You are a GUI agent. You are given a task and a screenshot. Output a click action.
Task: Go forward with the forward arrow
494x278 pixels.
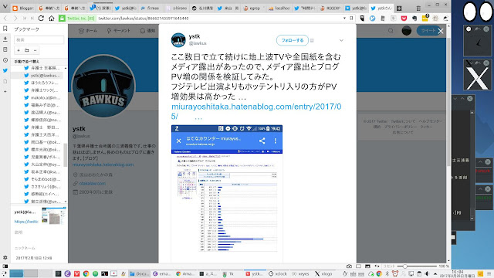click(15, 19)
